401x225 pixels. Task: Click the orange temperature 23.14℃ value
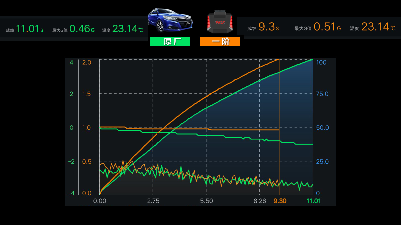tap(378, 26)
